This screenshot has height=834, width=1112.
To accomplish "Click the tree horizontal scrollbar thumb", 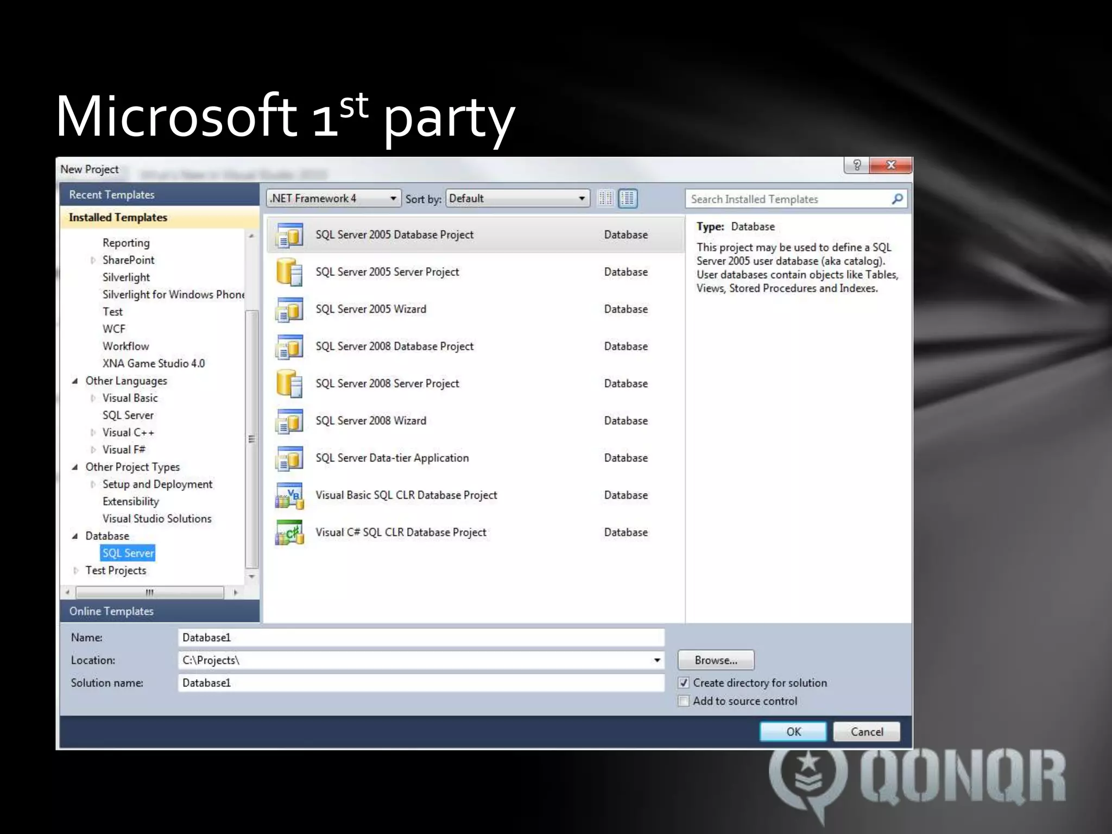I will [x=150, y=592].
